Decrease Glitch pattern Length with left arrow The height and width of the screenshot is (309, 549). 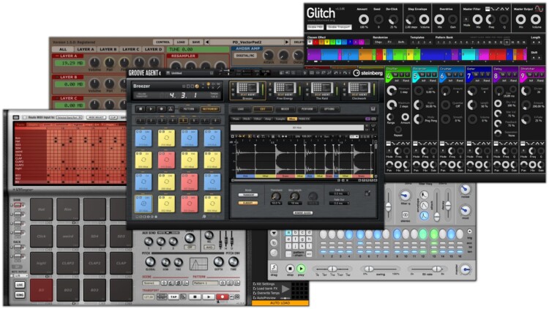[534, 42]
